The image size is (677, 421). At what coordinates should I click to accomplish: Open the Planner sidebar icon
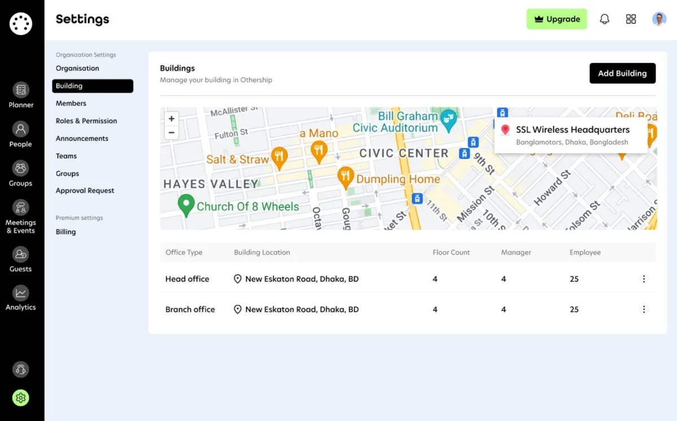coord(21,90)
